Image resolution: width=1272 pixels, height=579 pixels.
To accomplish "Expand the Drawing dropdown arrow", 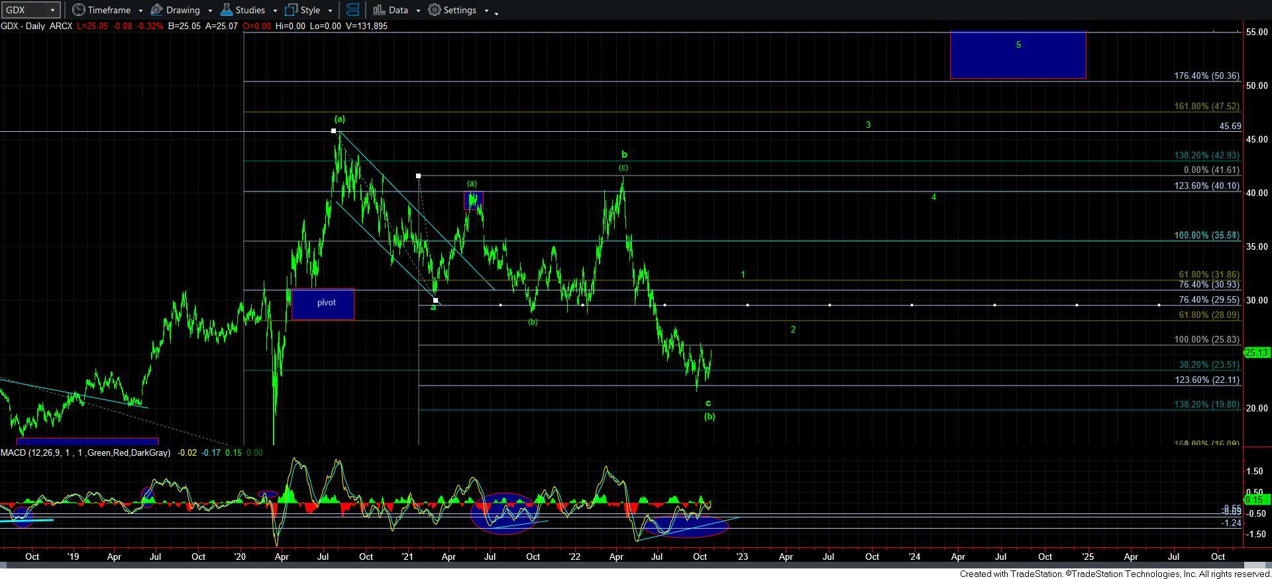I will [x=210, y=11].
